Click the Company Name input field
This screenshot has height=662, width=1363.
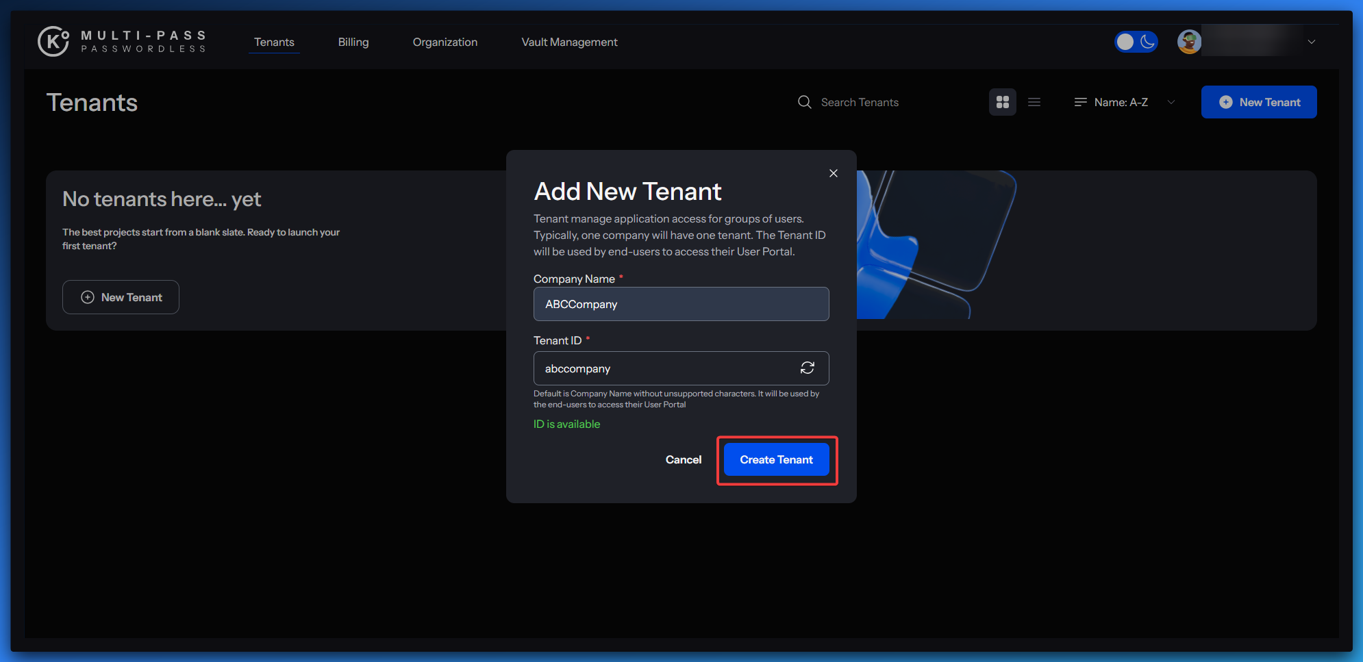pyautogui.click(x=681, y=304)
